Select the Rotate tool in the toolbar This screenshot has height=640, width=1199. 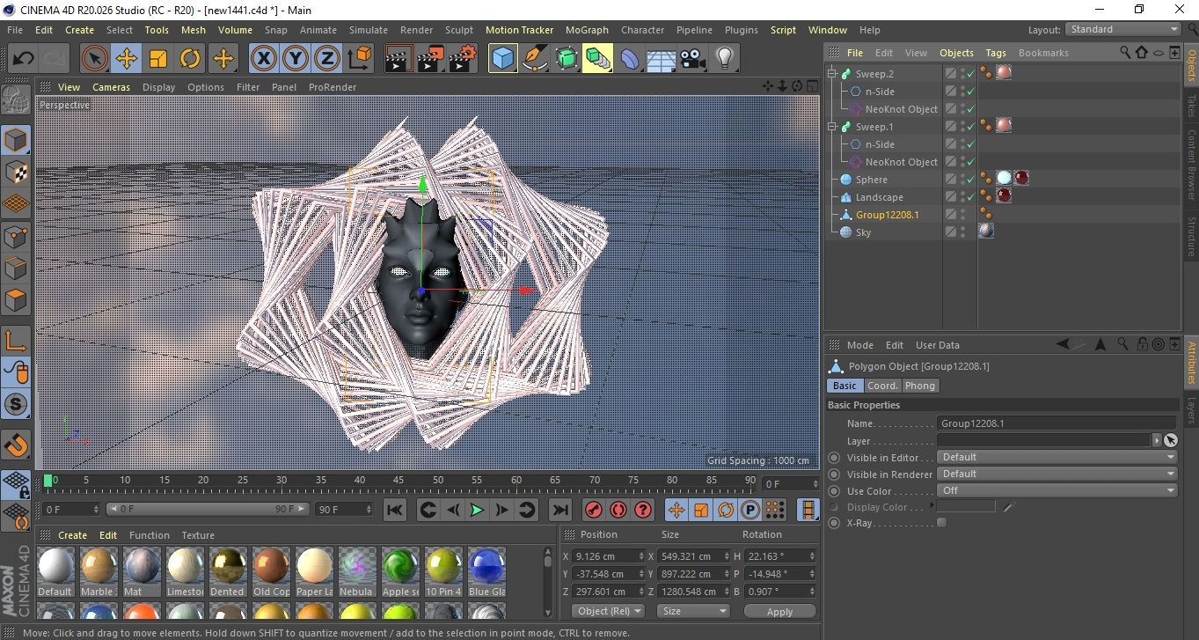190,59
